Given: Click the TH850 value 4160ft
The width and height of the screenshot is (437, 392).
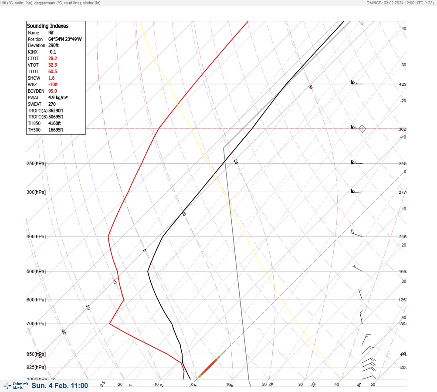Looking at the screenshot, I should tap(54, 123).
